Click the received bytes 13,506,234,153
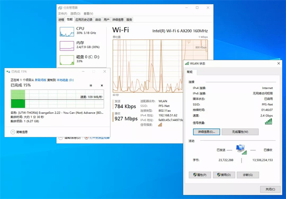This screenshot has width=286, height=199. (262, 160)
